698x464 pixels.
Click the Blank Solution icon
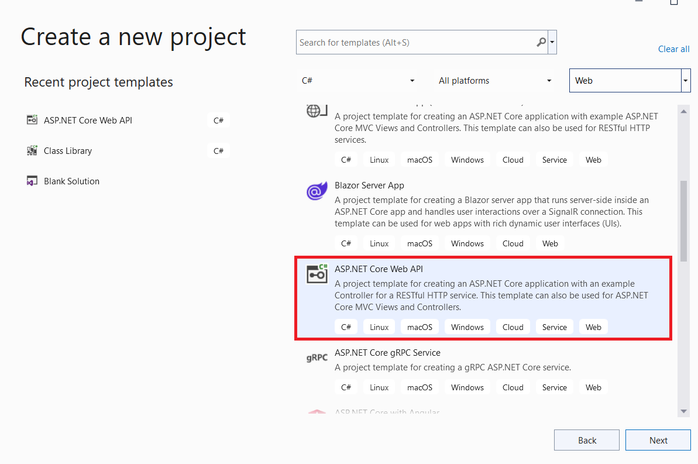pos(32,181)
